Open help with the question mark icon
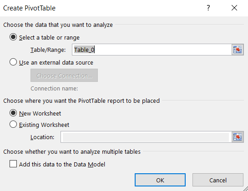 pos(208,8)
